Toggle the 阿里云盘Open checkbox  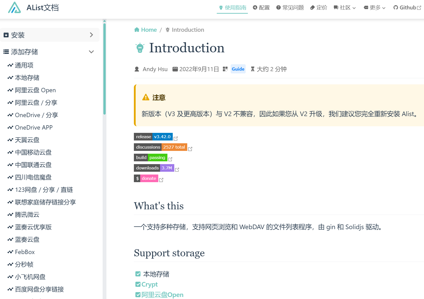[x=138, y=295]
